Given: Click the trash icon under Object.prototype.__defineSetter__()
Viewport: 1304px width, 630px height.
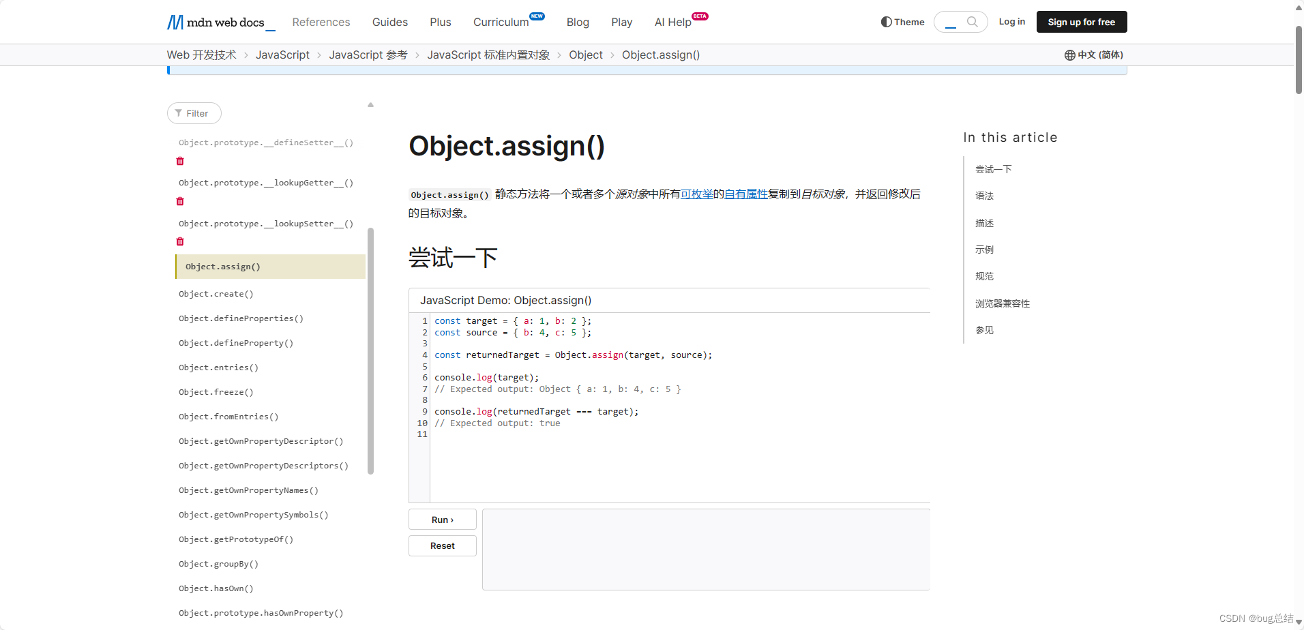Looking at the screenshot, I should (180, 161).
